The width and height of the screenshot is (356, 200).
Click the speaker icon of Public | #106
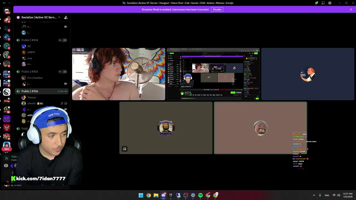[x=18, y=91]
